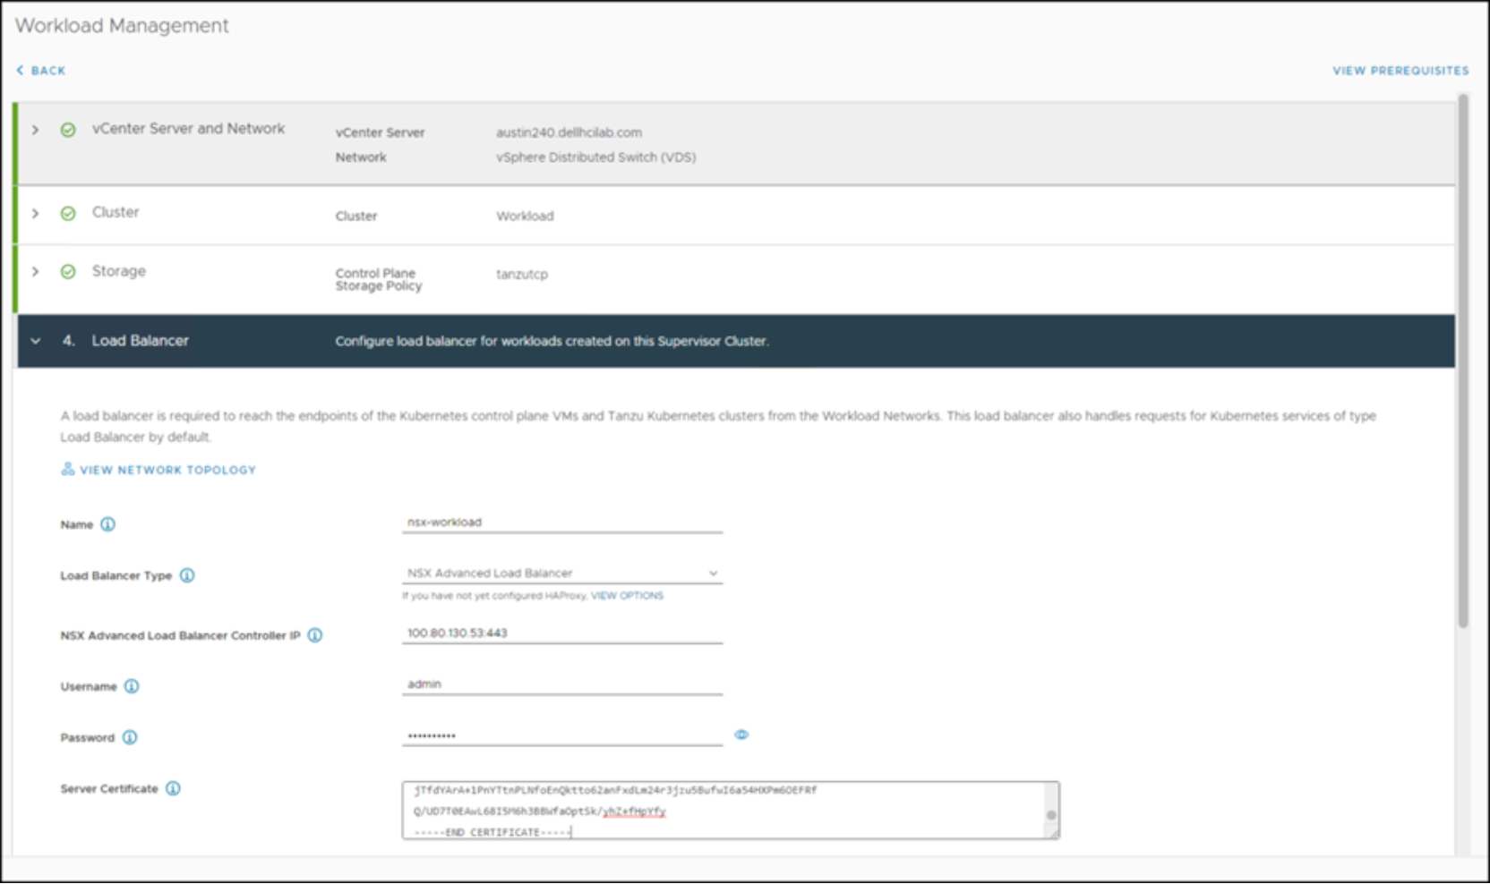Click green check icon for vCenter Server and Network
The width and height of the screenshot is (1490, 884).
(x=68, y=130)
